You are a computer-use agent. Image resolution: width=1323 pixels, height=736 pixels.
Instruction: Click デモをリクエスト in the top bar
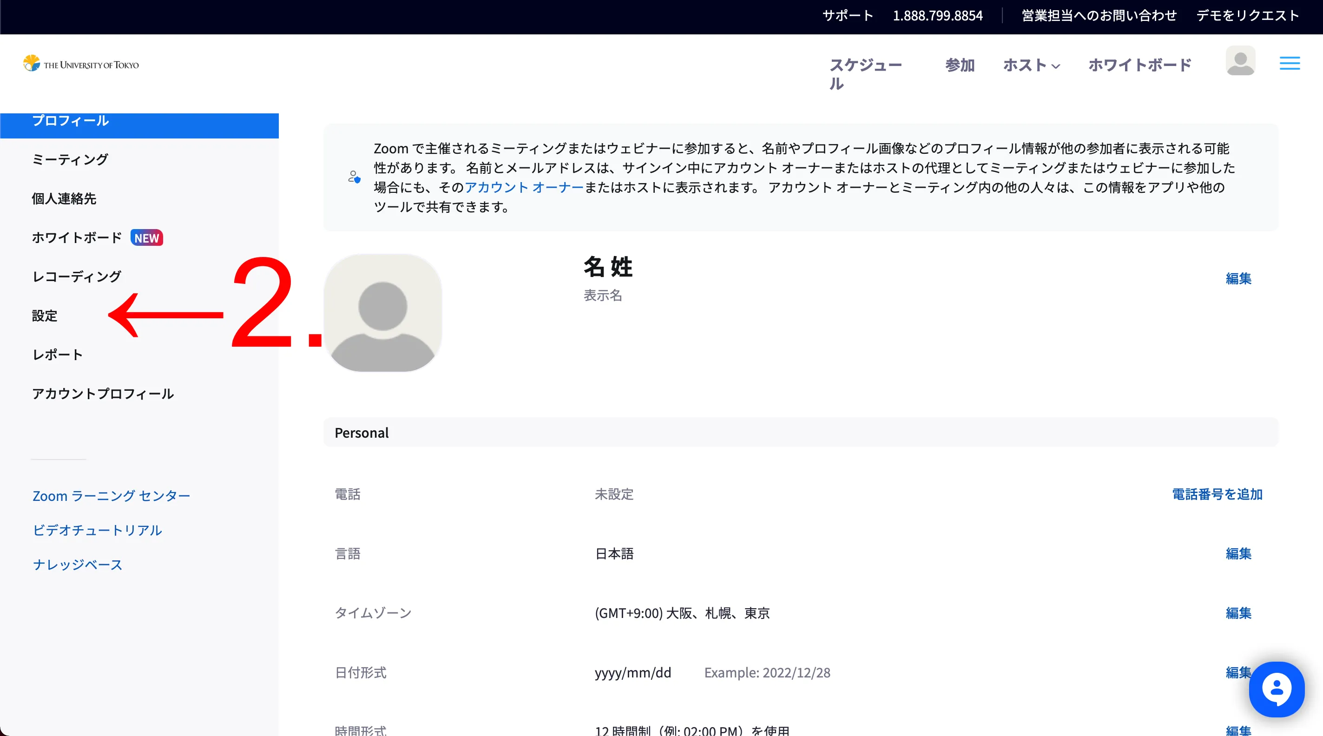pyautogui.click(x=1248, y=16)
